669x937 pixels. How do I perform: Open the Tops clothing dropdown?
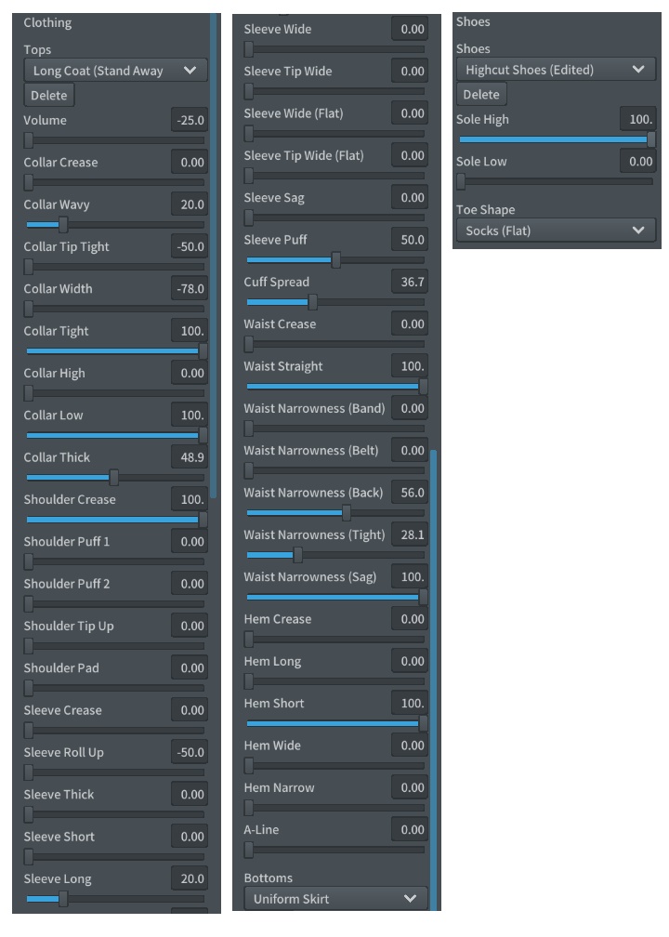click(x=115, y=71)
